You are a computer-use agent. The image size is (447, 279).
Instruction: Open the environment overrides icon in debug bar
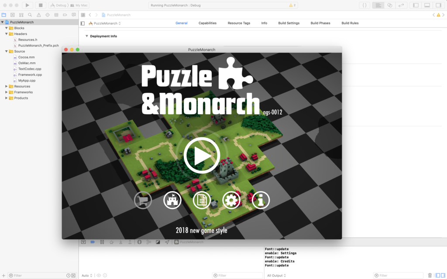(158, 242)
